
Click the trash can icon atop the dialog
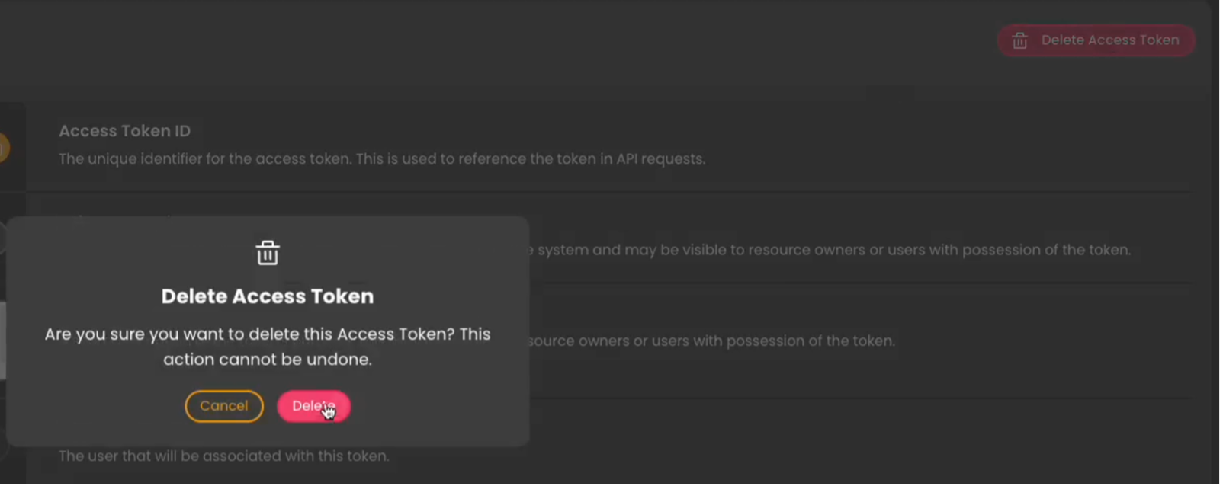pyautogui.click(x=268, y=253)
